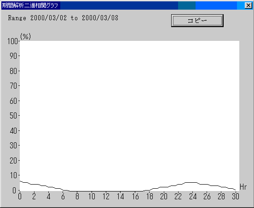
Task: Click the x-axis label 2 hours
Action: (x=34, y=197)
